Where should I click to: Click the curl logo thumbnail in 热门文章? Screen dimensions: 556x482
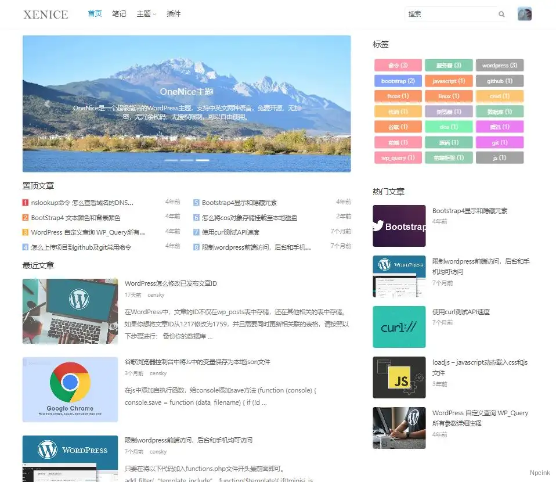click(x=399, y=327)
